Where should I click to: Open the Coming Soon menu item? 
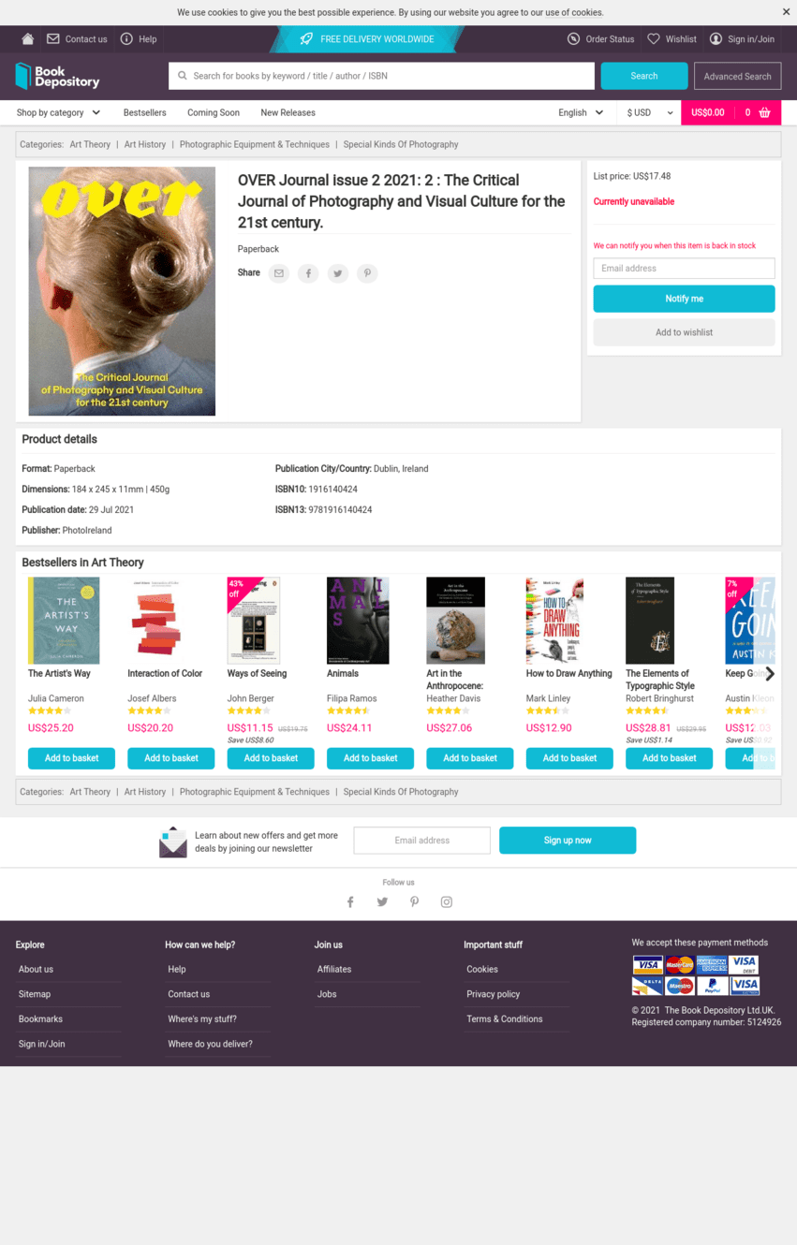(214, 112)
